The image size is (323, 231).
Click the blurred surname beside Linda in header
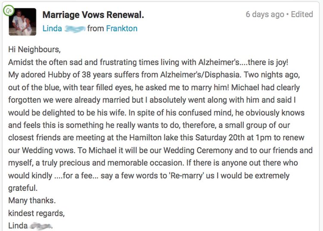click(75, 29)
